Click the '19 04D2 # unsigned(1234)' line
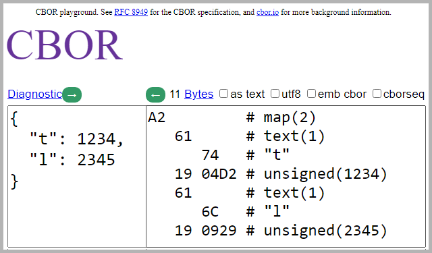The image size is (432, 253). pyautogui.click(x=281, y=174)
